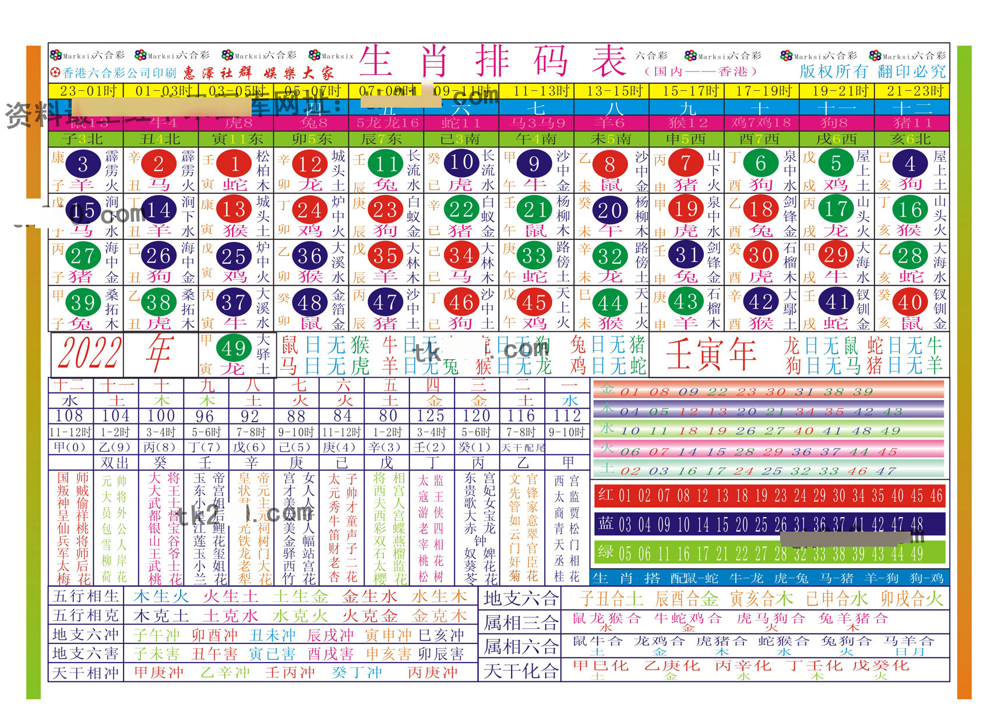Image resolution: width=998 pixels, height=722 pixels.
Task: Click the 木生火 text
Action: 161,596
